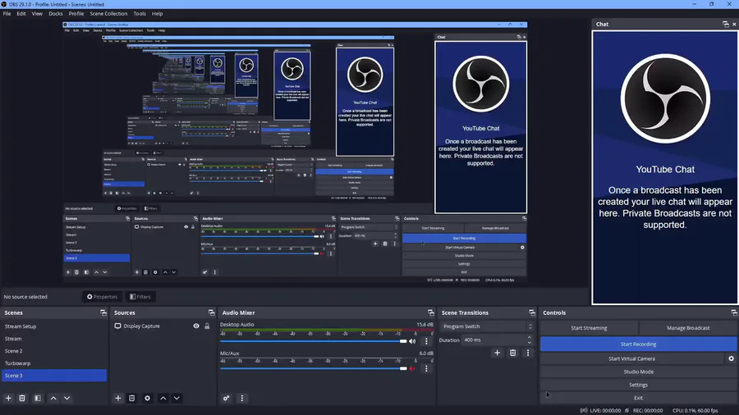Select the Stream scene
Screen dimensions: 739x415
click(54, 339)
